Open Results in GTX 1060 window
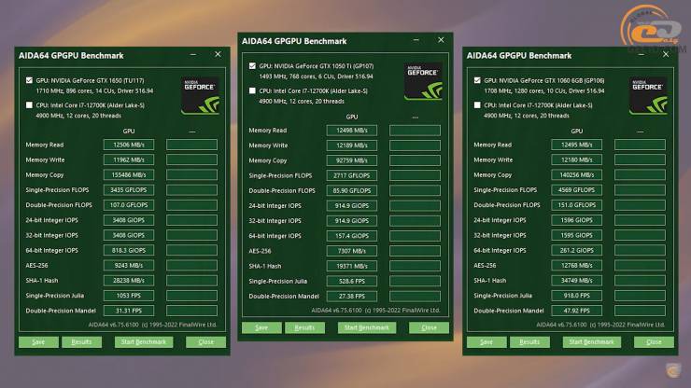This screenshot has width=691, height=388. (529, 342)
